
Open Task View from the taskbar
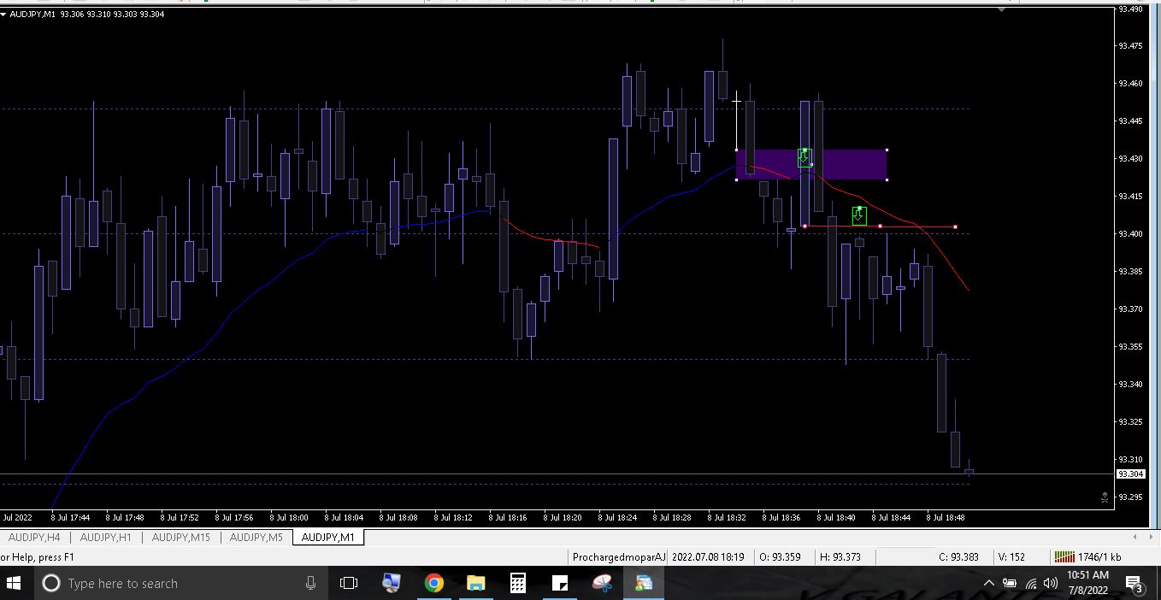(349, 583)
